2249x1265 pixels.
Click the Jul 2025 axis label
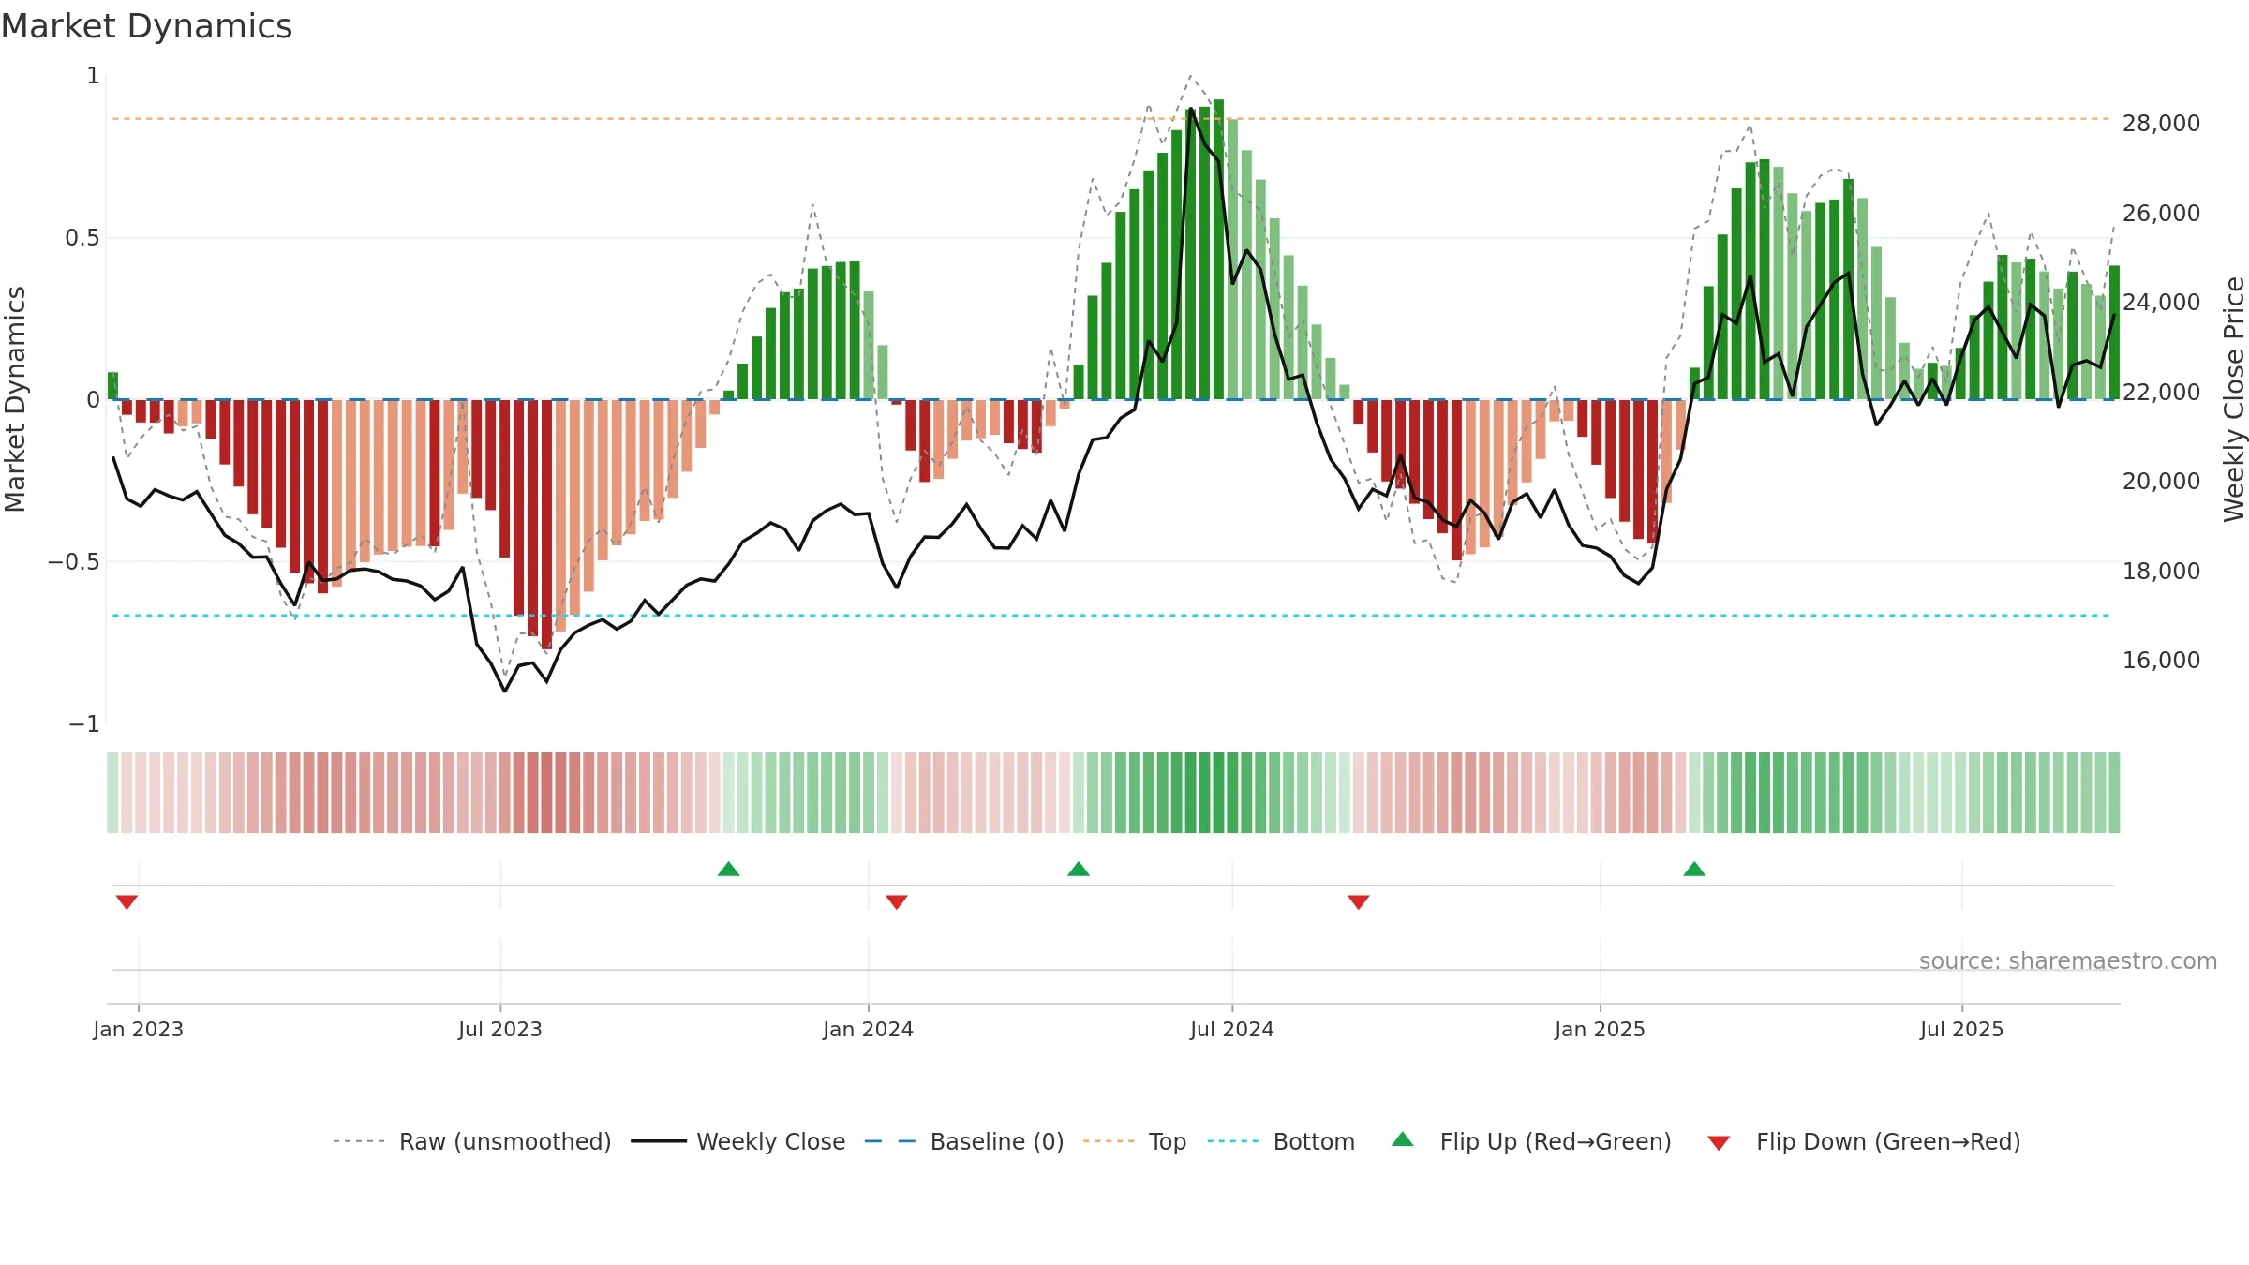(x=1962, y=1029)
